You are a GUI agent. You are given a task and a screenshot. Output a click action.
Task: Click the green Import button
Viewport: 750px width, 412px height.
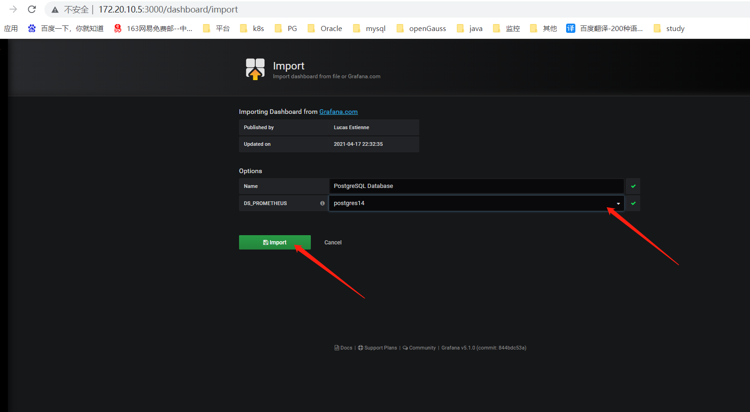[x=275, y=243]
